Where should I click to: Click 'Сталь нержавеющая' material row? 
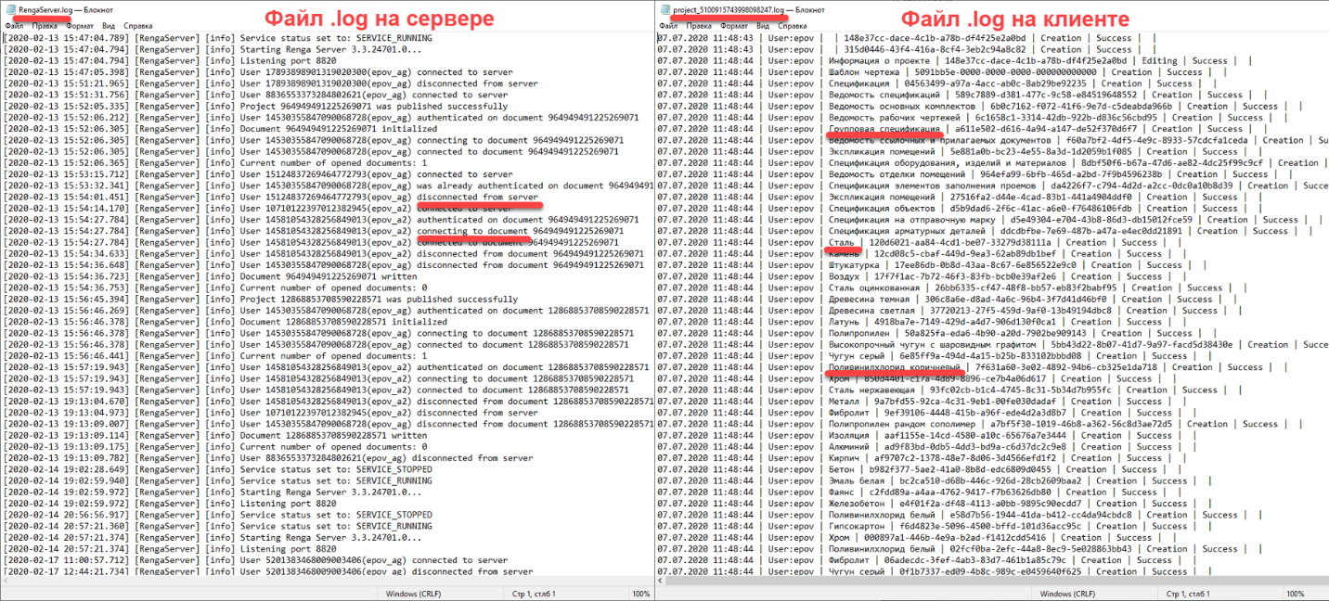point(950,390)
